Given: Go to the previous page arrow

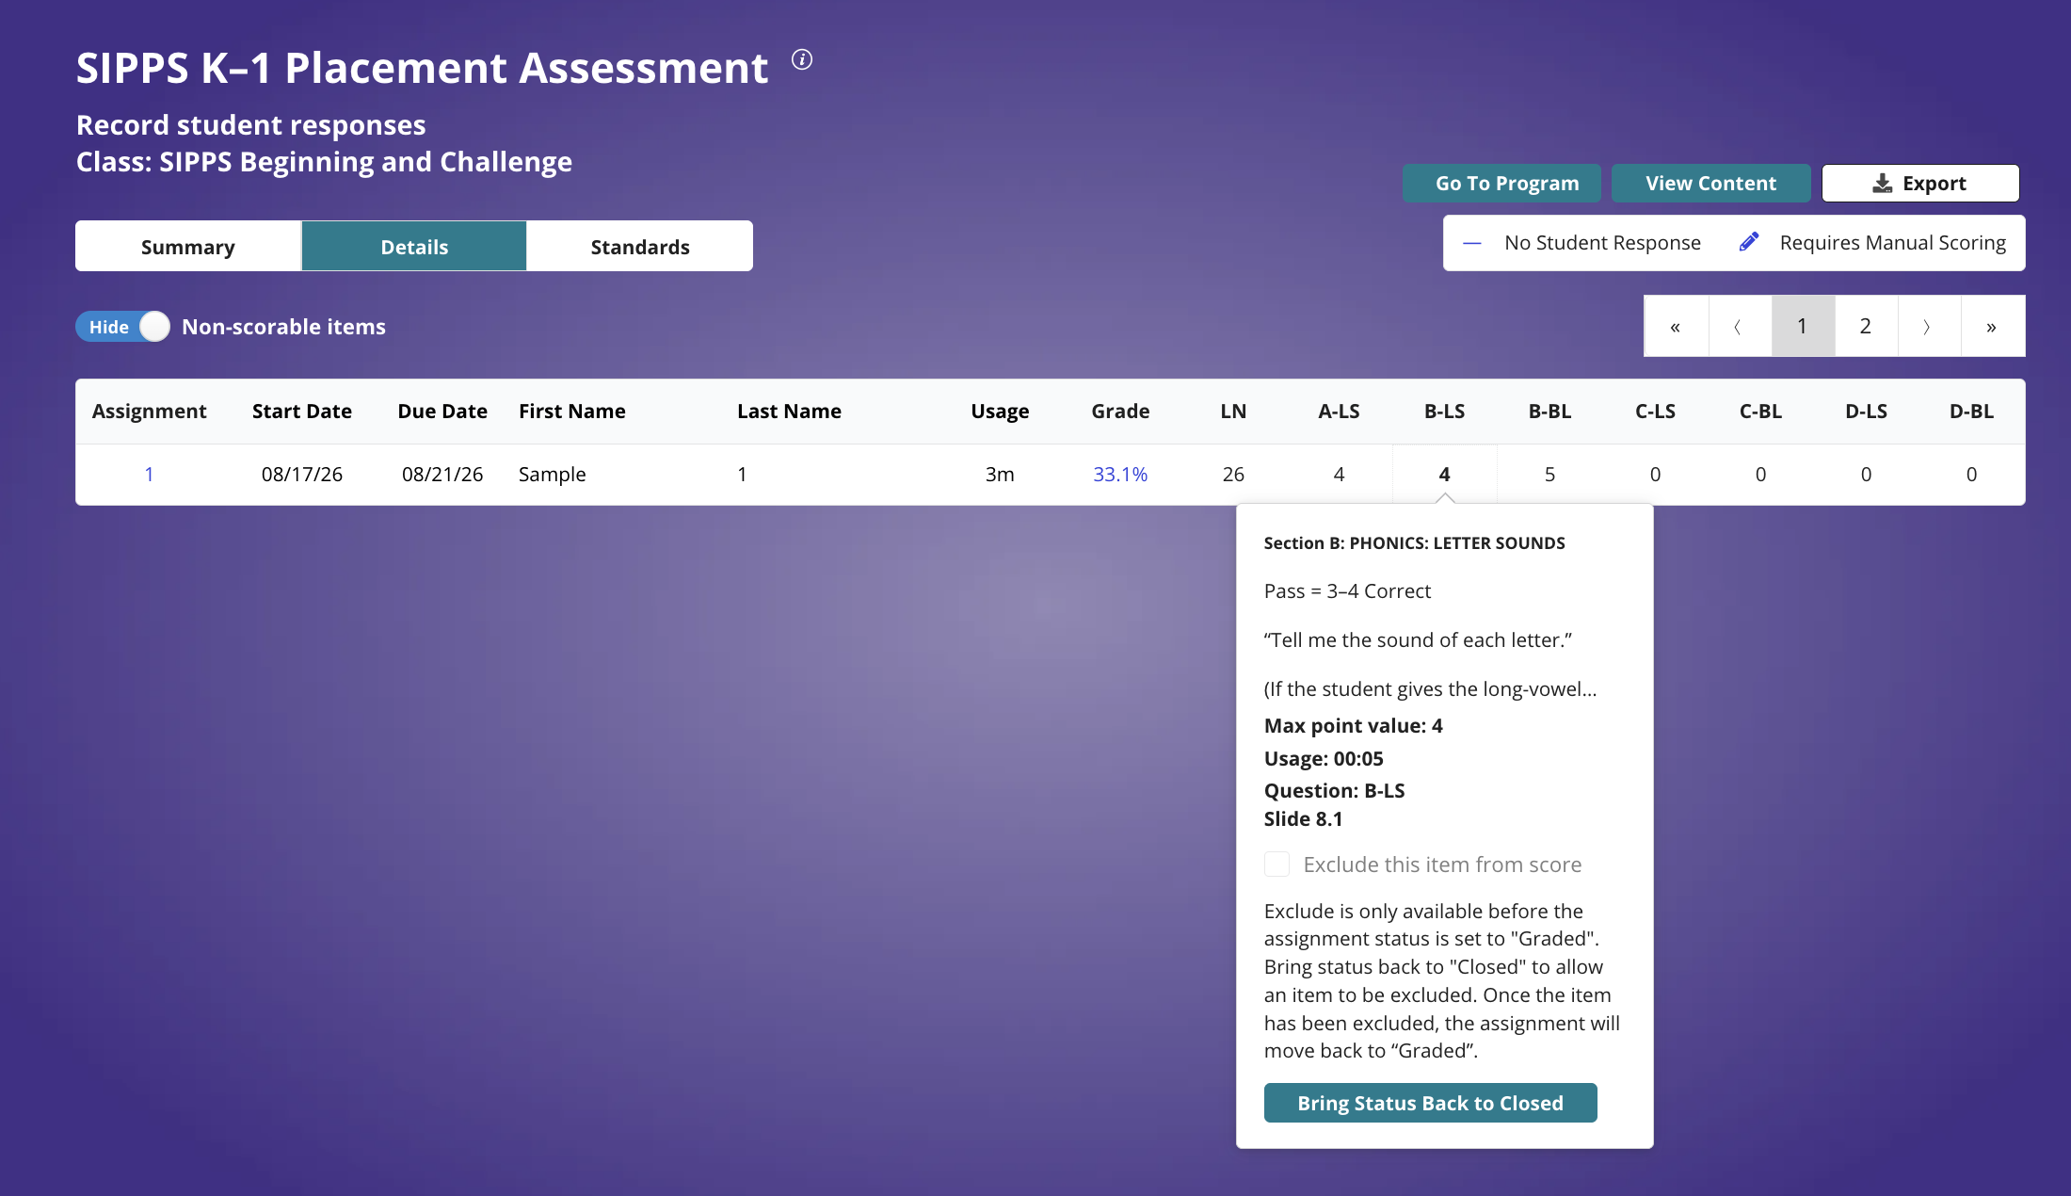Looking at the screenshot, I should [1739, 326].
